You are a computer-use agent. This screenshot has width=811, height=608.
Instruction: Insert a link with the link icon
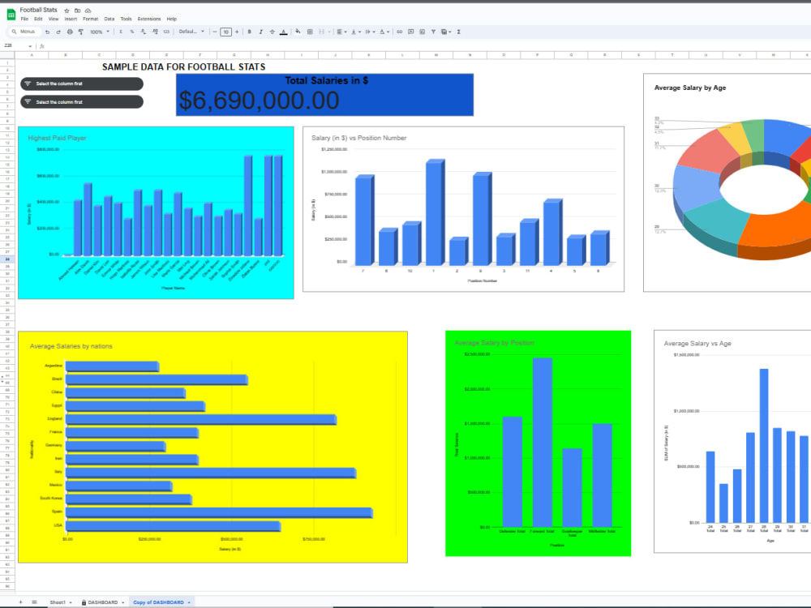click(399, 32)
